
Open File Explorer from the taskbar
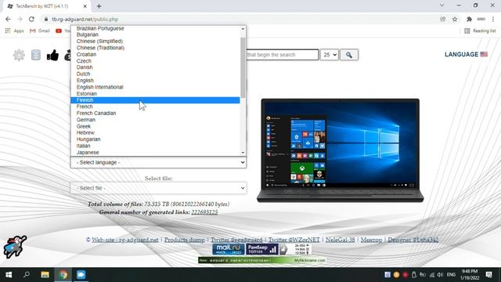(45, 275)
